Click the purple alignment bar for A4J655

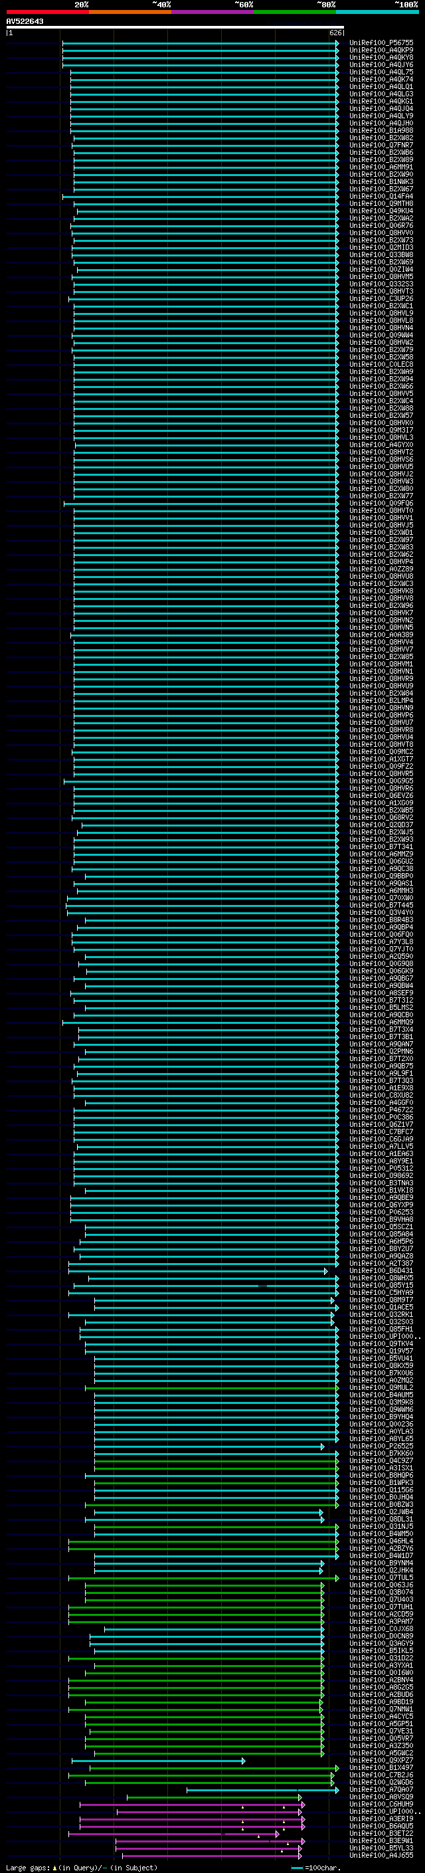tap(211, 1856)
